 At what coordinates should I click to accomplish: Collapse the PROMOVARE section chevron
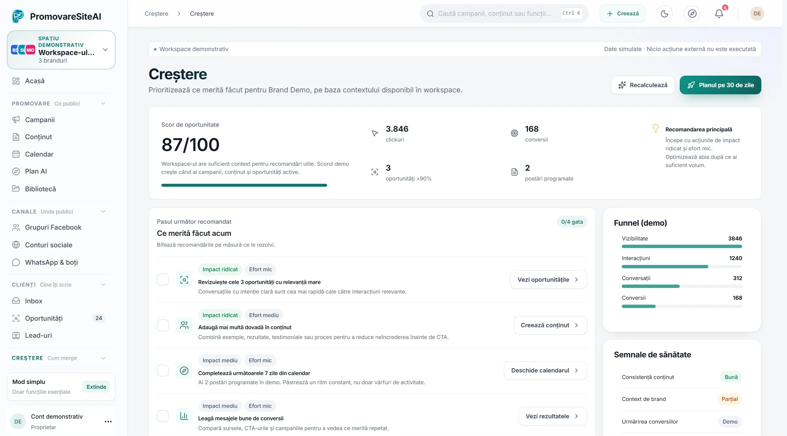click(103, 104)
